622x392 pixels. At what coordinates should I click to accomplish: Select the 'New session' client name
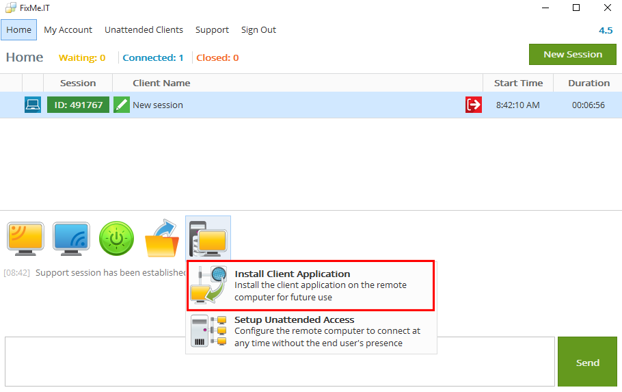tap(158, 105)
